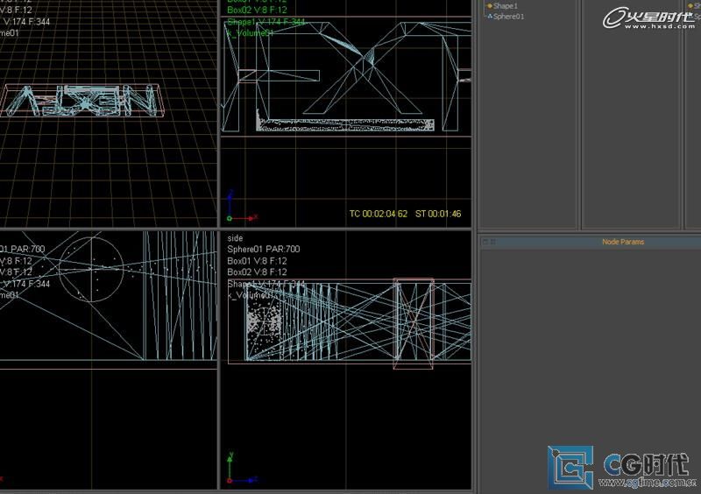701x494 pixels.
Task: Click green 'Shape1 V:174 F:344' in top-right viewport
Action: point(266,21)
